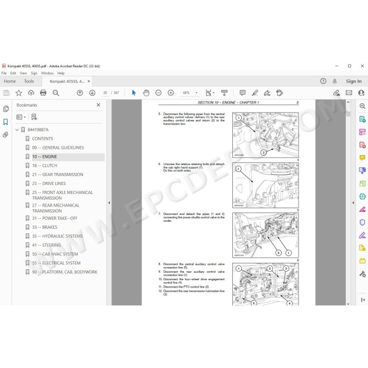Expand the right tools pane arrow
This screenshot has height=368, width=368.
(353, 202)
